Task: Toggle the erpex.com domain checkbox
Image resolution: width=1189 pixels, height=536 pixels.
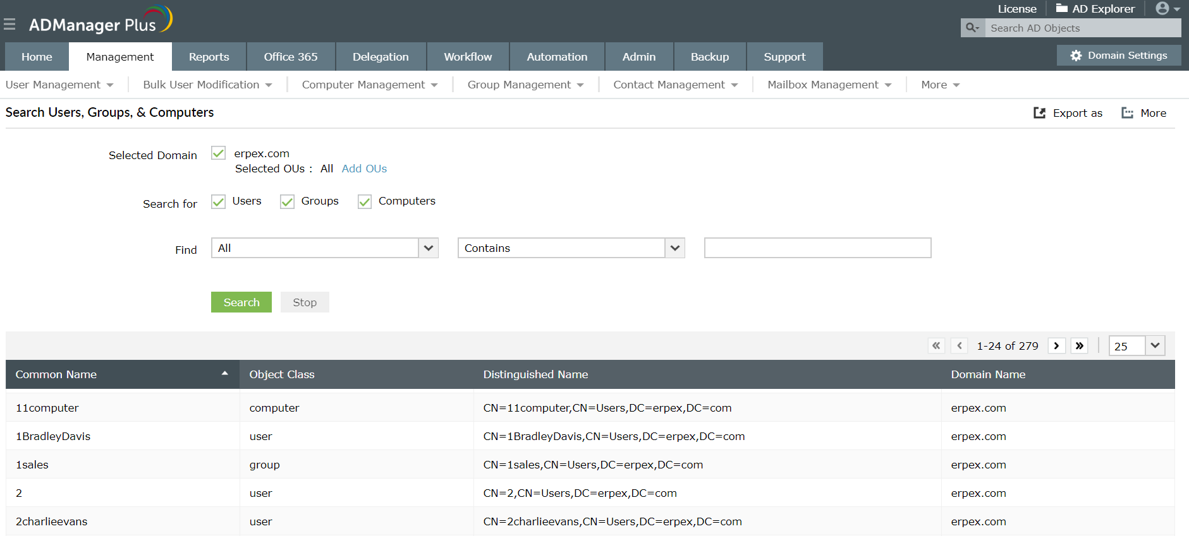Action: [218, 153]
